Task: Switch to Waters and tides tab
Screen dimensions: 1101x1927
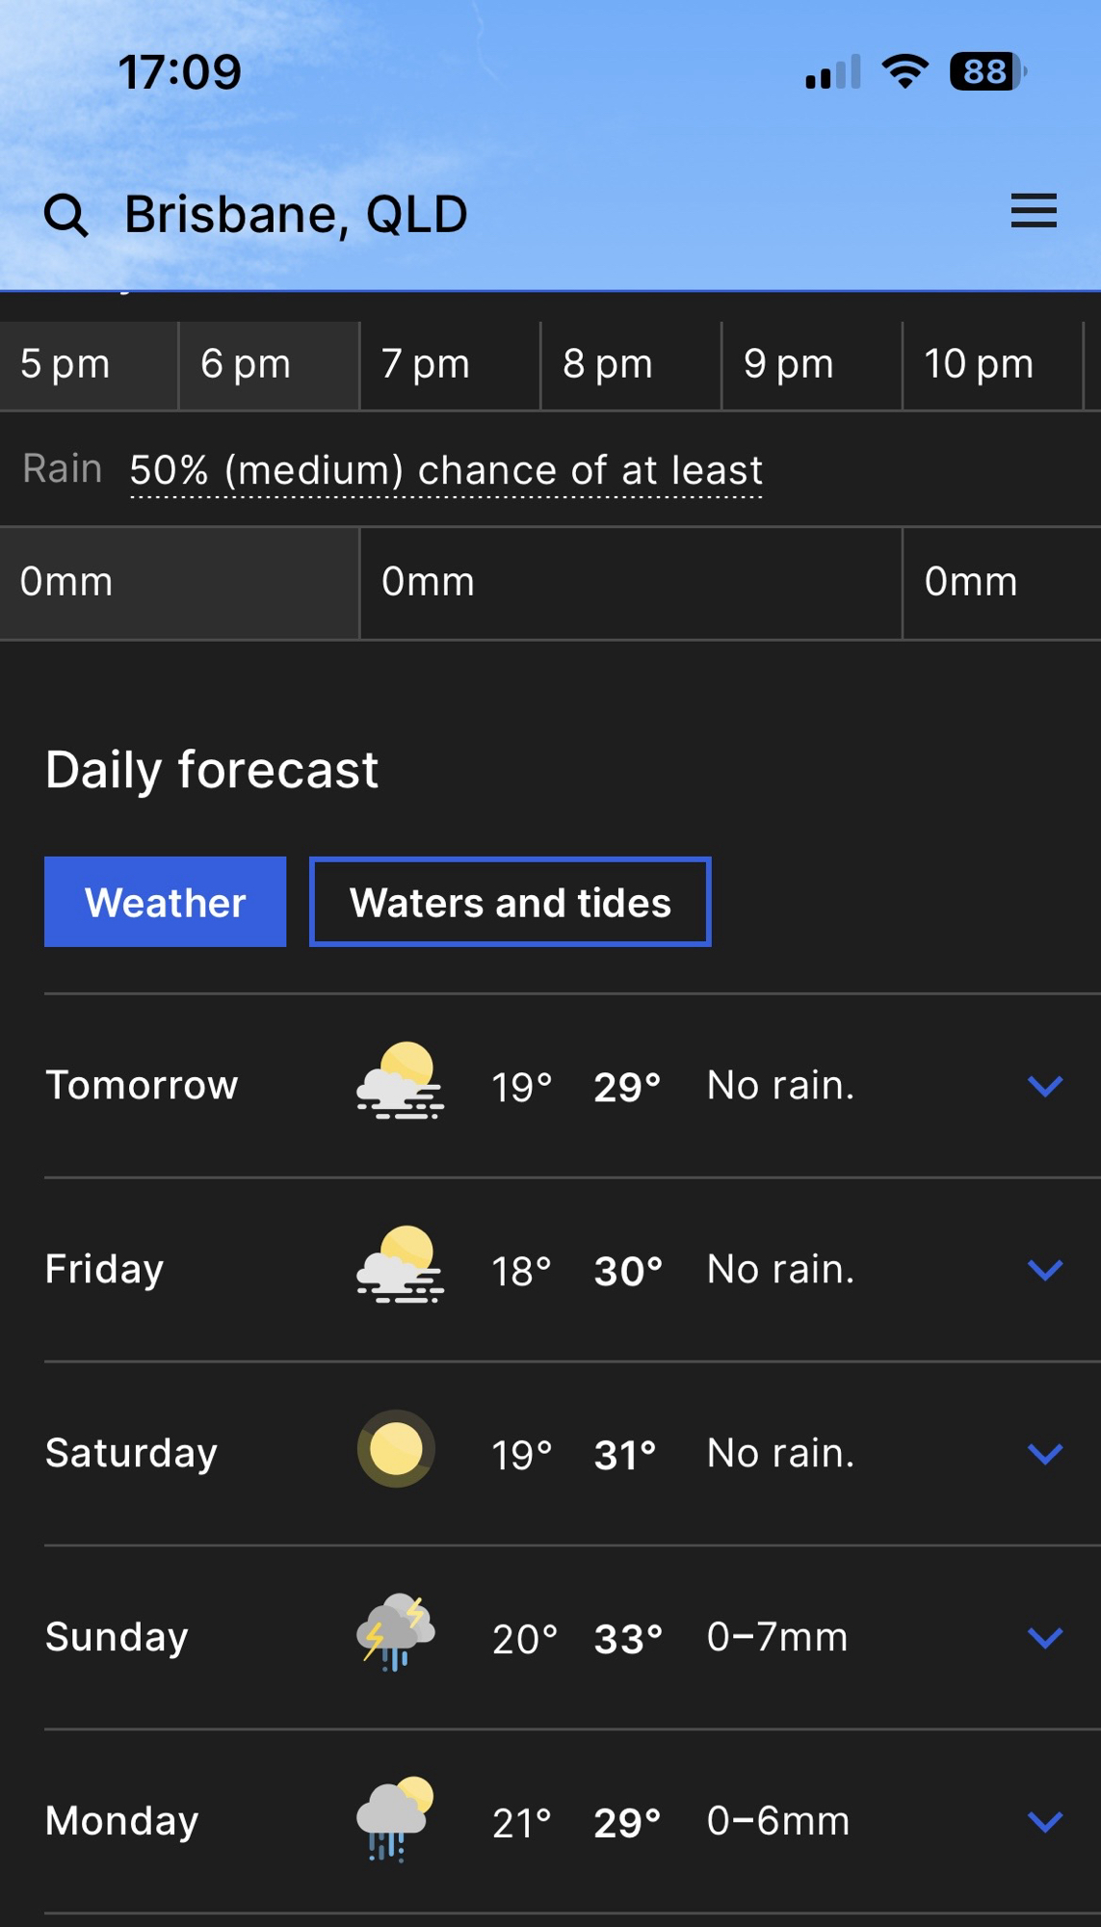Action: 511,903
